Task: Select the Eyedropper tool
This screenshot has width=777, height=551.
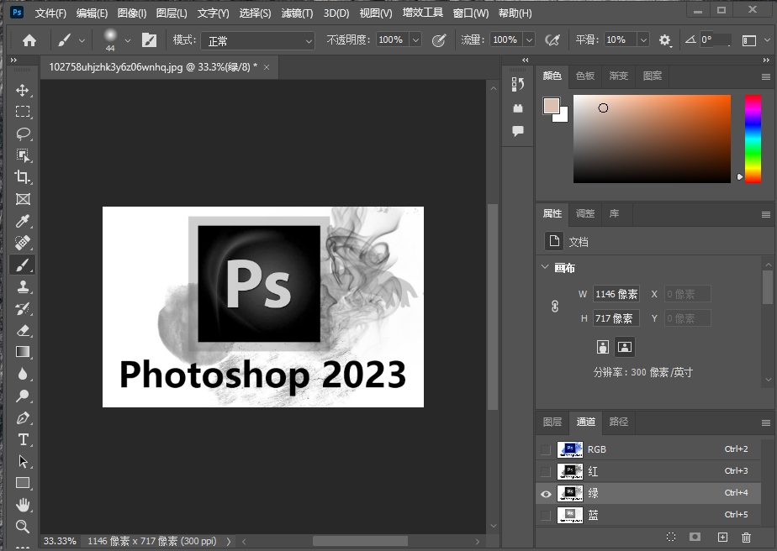Action: click(23, 221)
